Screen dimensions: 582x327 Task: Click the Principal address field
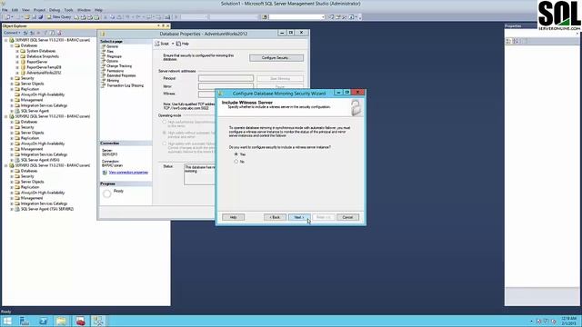226,78
